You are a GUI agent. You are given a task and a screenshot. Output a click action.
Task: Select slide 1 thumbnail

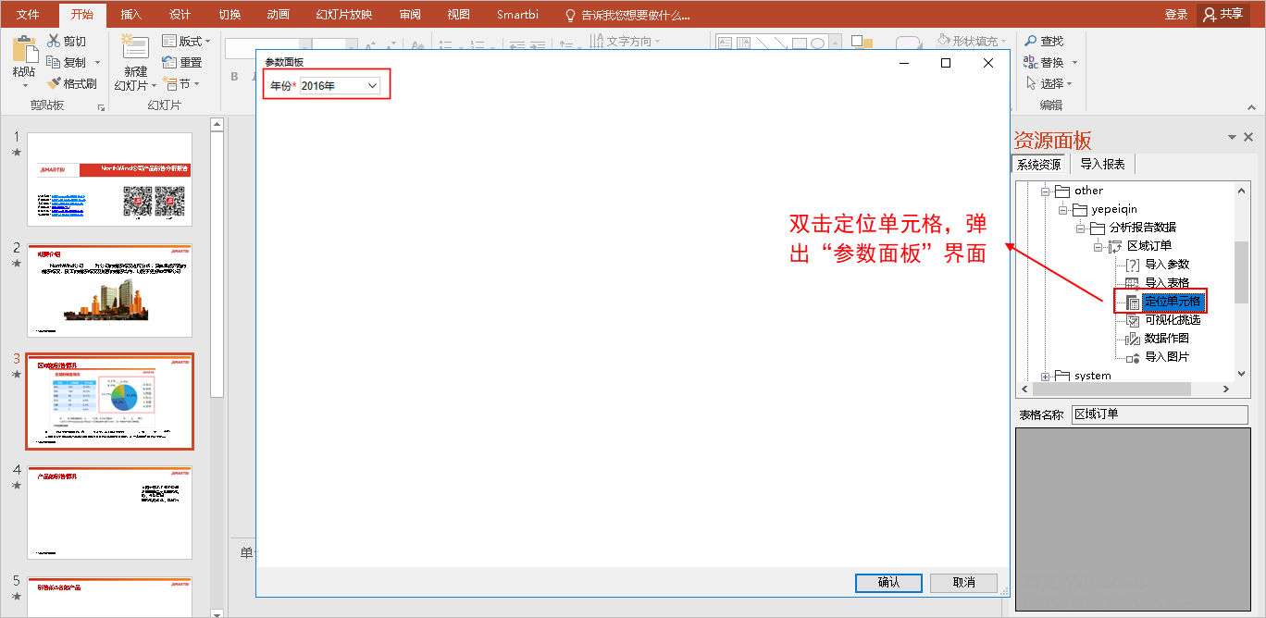(109, 179)
